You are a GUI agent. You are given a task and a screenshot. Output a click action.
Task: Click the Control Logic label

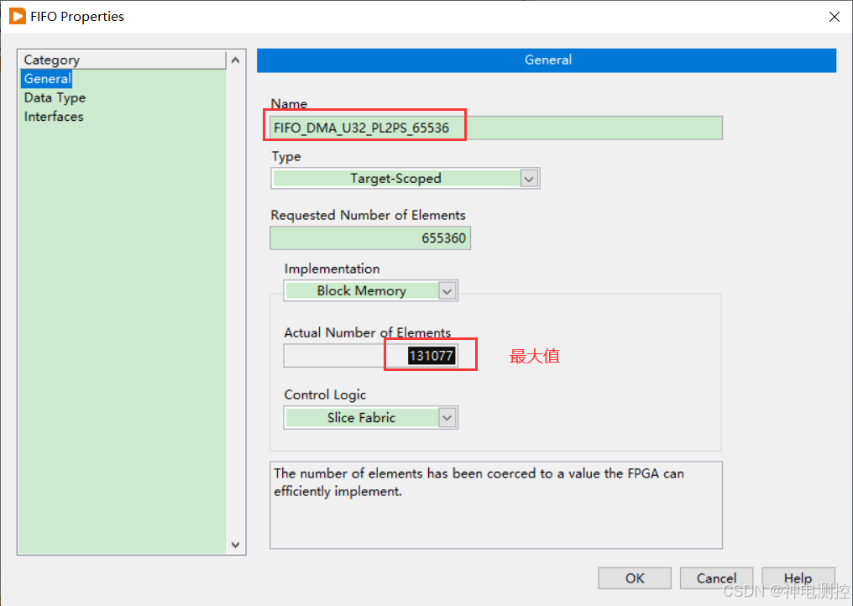pos(325,394)
